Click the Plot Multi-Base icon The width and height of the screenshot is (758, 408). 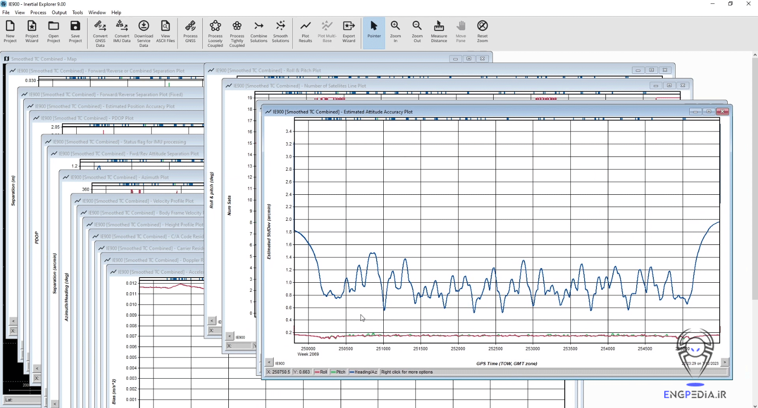point(327,32)
